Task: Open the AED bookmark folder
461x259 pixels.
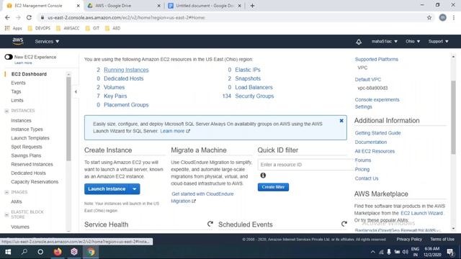Action: click(x=113, y=28)
